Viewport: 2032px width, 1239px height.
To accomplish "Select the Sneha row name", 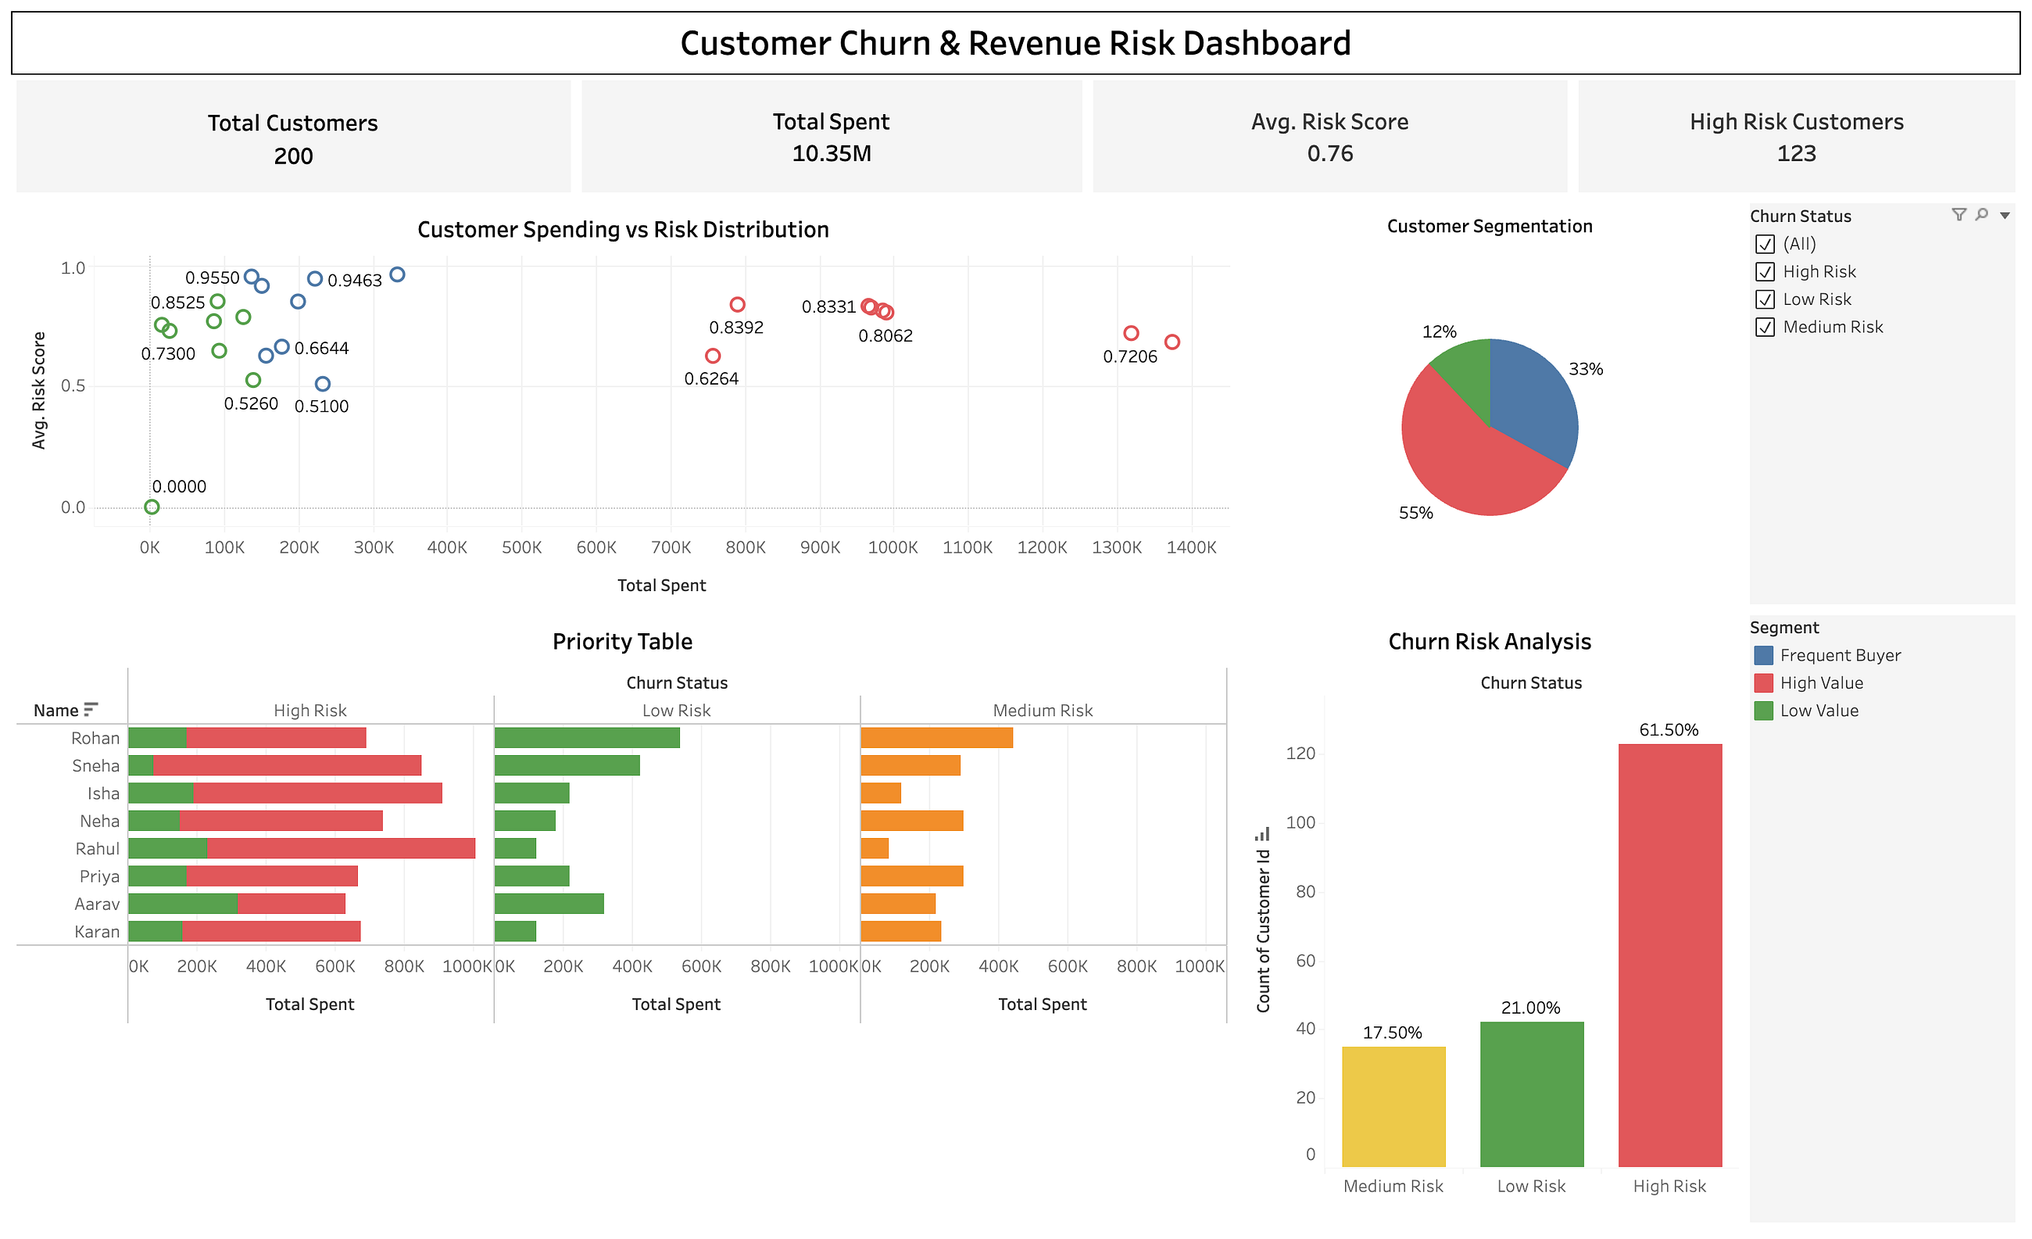I will pyautogui.click(x=95, y=765).
